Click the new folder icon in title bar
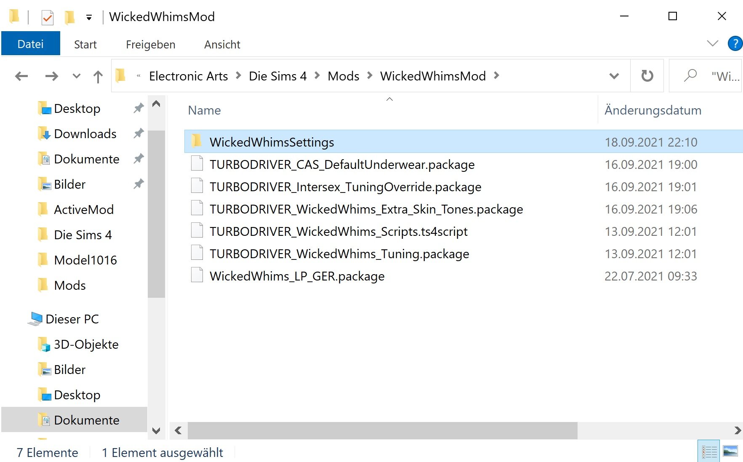743x462 pixels. (x=69, y=17)
